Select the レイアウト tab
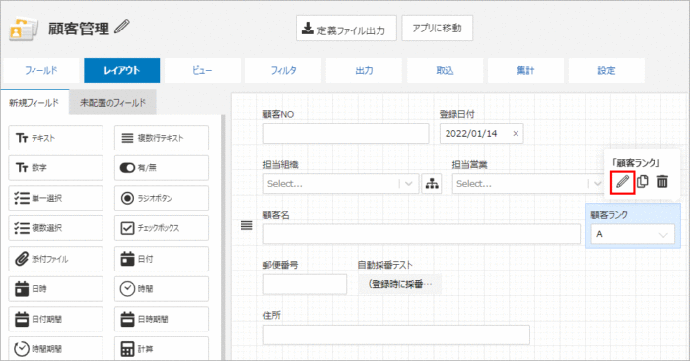 click(122, 70)
